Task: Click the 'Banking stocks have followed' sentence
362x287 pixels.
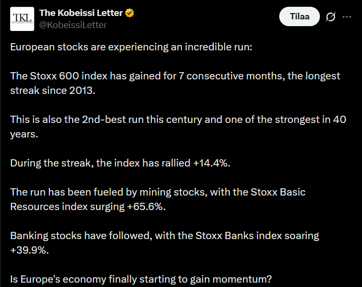Action: pos(165,236)
